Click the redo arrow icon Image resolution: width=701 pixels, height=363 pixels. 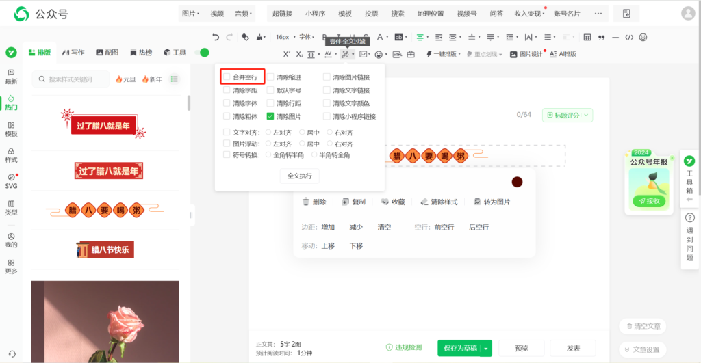tap(229, 37)
